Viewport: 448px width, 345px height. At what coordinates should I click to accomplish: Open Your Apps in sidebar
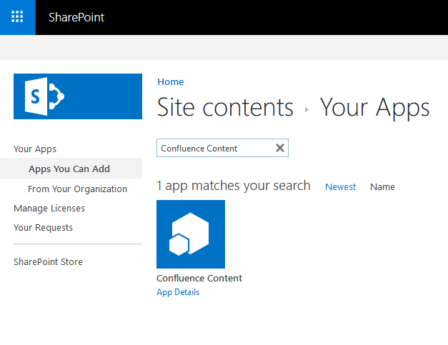[35, 149]
